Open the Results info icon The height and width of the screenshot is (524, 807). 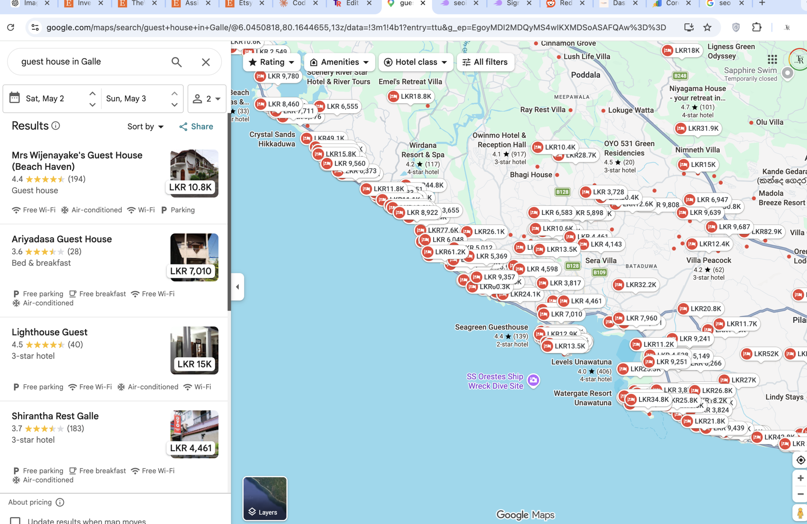(55, 126)
